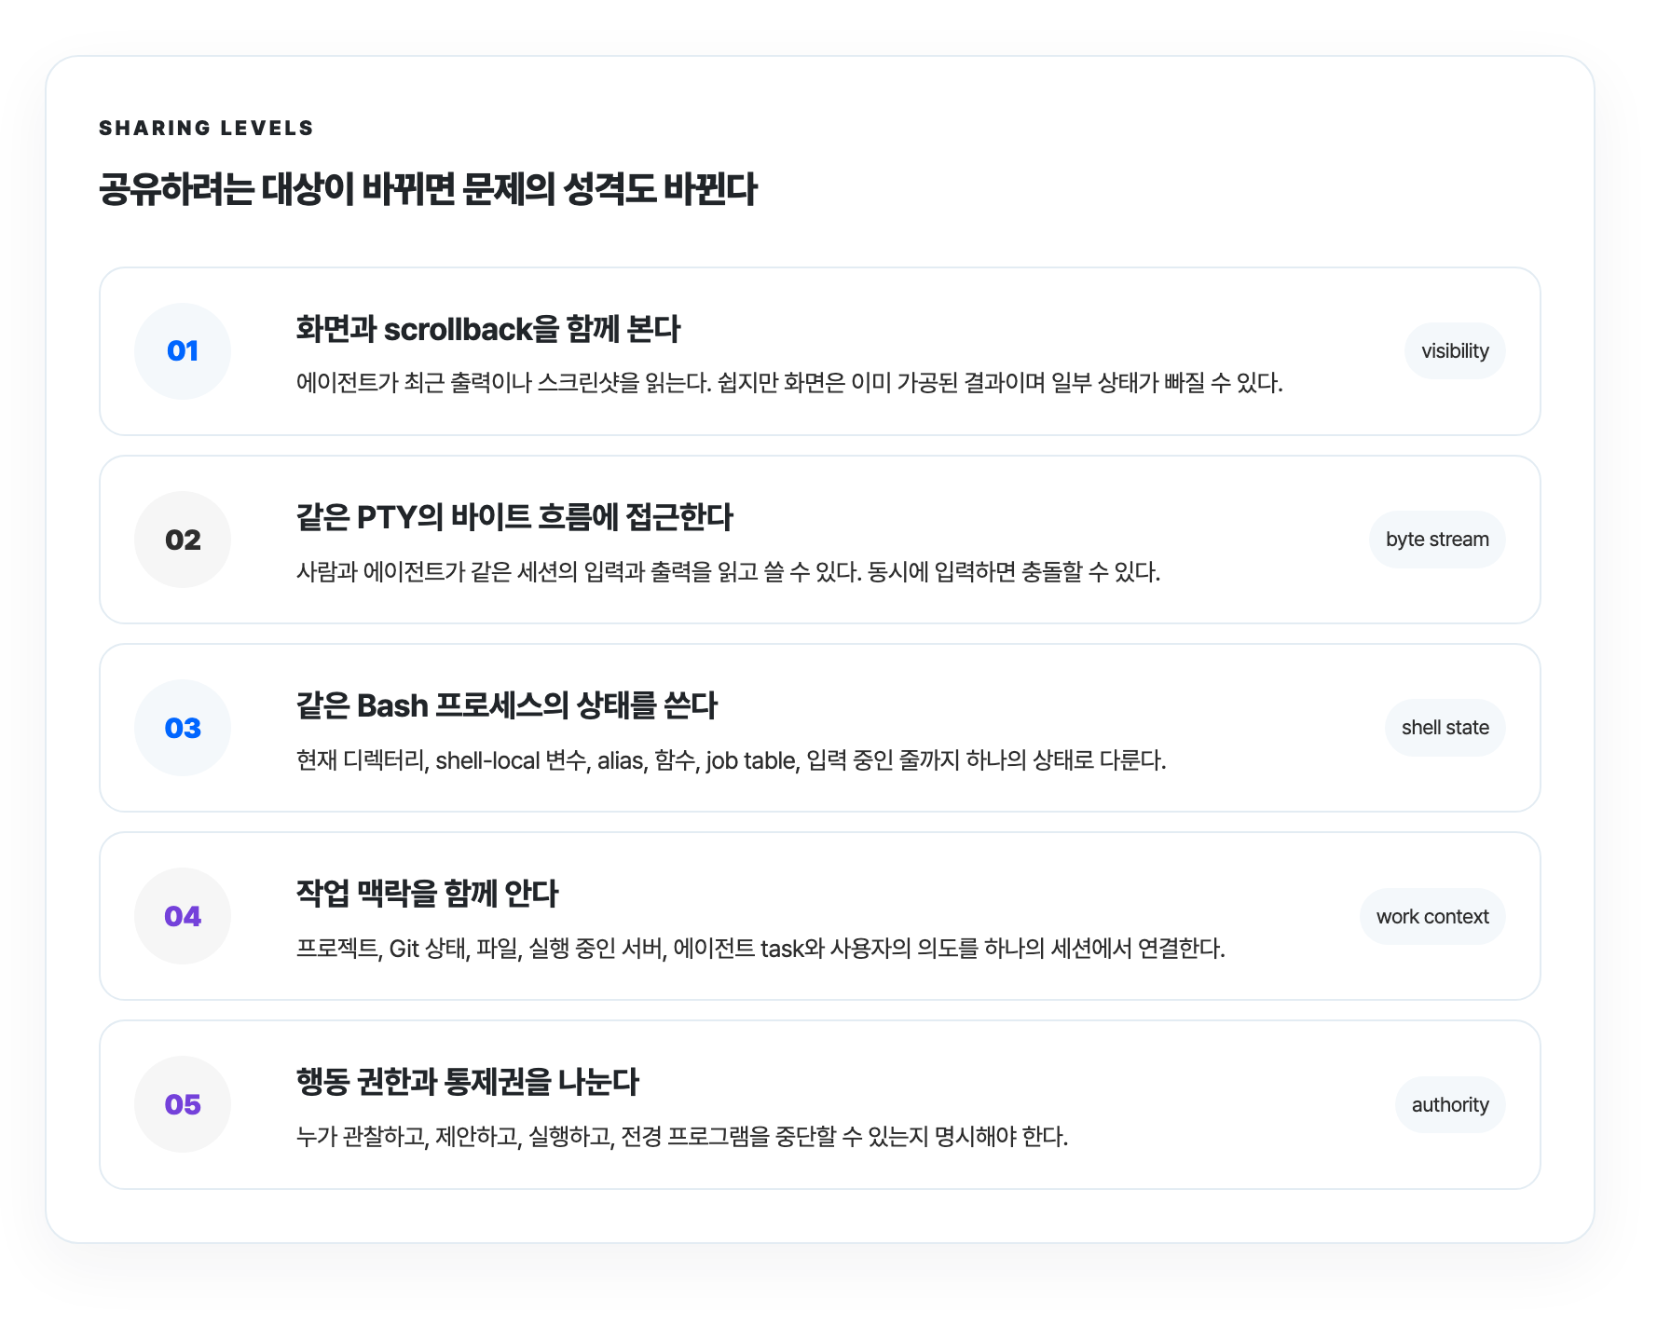Select the 03 number circle badge
This screenshot has height=1340, width=1671.
pyautogui.click(x=183, y=728)
